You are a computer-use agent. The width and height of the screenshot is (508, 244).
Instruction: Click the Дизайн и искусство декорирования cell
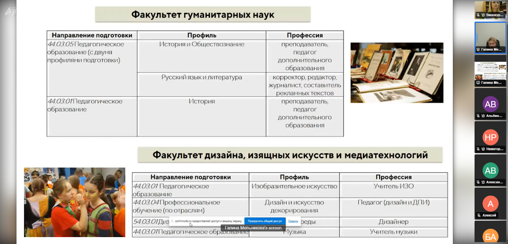point(294,207)
